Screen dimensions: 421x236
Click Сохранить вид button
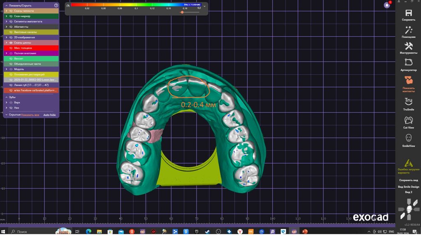408,180
